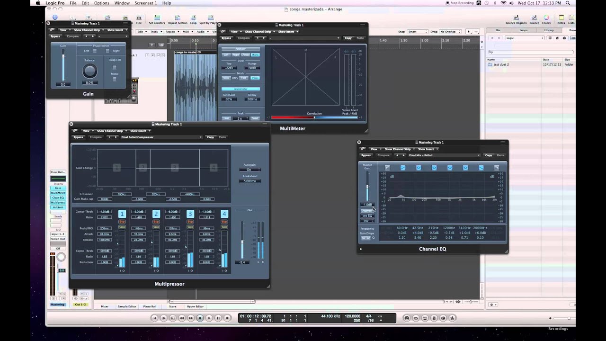
Task: Click Copy button in MultiMeter window
Action: click(x=348, y=38)
